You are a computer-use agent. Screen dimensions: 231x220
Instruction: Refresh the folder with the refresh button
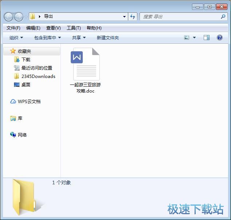tap(133, 16)
